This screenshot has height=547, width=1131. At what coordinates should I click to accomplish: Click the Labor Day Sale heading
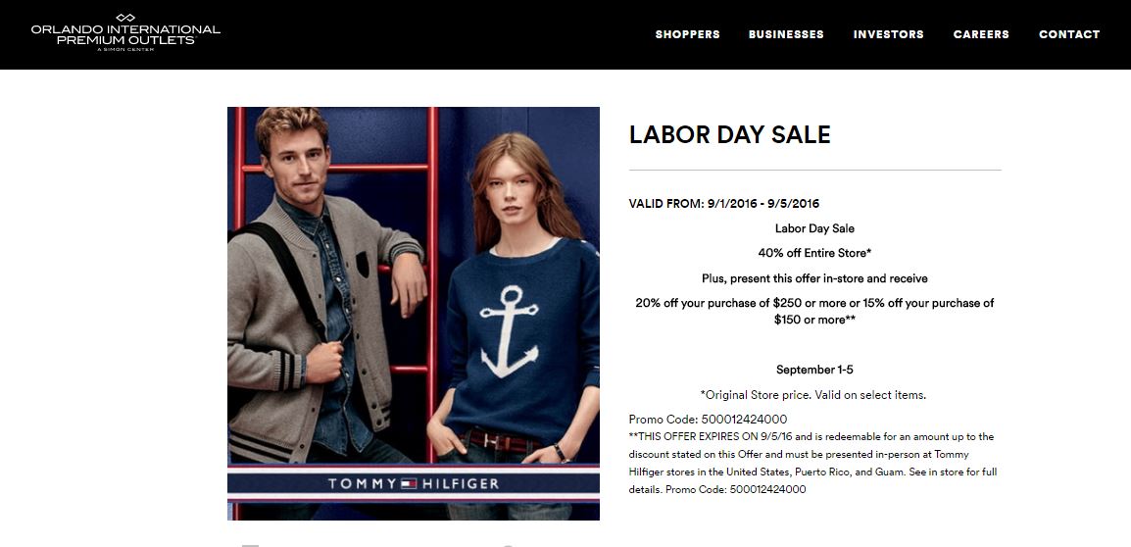coord(729,135)
